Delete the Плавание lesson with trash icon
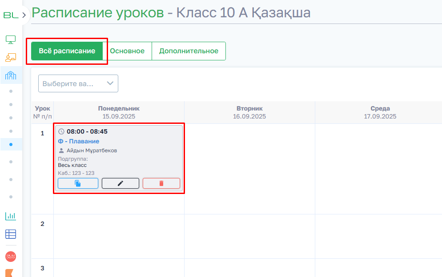 [x=161, y=183]
